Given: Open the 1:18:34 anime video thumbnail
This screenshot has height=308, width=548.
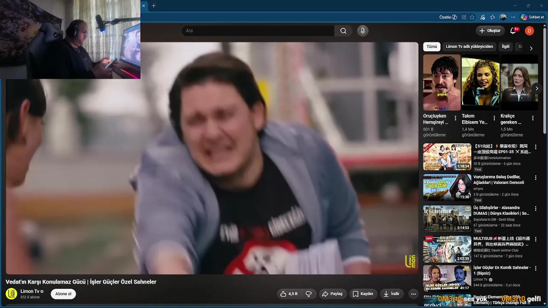Looking at the screenshot, I should (447, 157).
